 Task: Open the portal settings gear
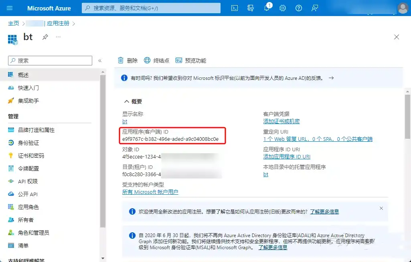(282, 8)
